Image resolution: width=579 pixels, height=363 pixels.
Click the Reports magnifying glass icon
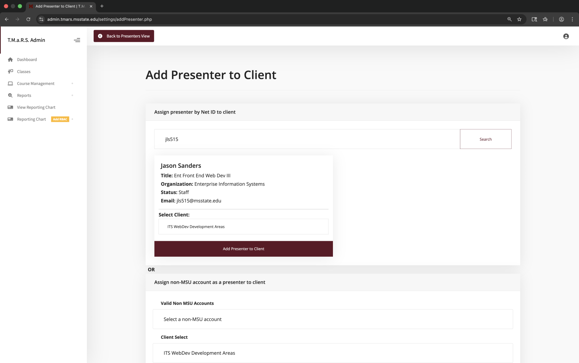tap(10, 95)
